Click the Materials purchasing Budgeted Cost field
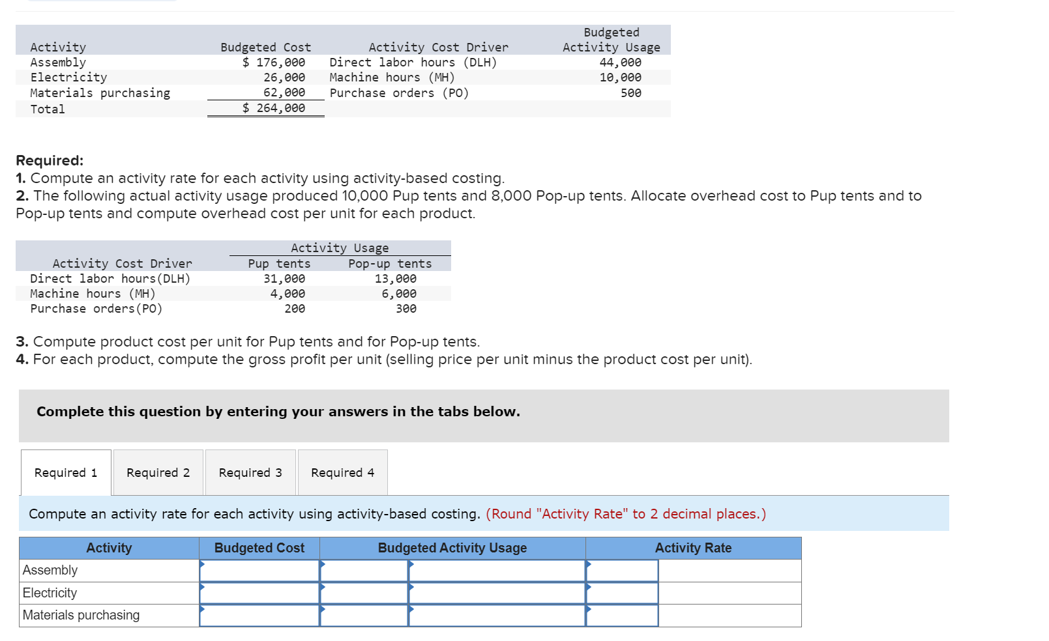Screen dimensions: 1049x641 [259, 615]
